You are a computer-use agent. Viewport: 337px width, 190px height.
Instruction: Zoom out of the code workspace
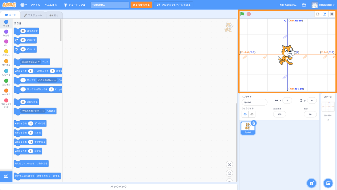230,173
